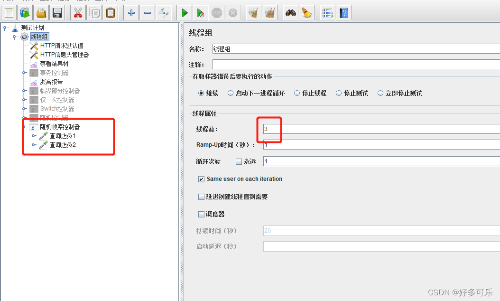
Task: Select 线程组 in the tree
Action: pyautogui.click(x=39, y=37)
